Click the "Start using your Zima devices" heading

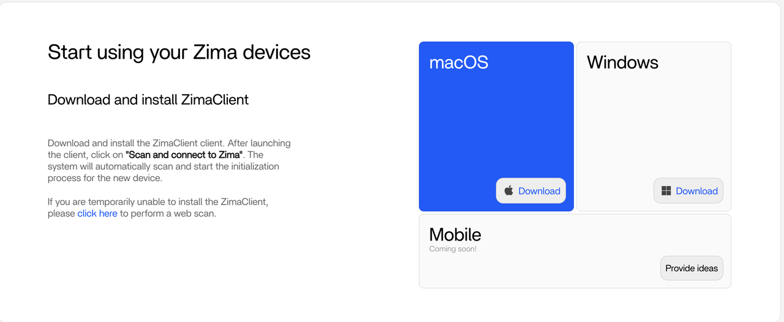179,52
